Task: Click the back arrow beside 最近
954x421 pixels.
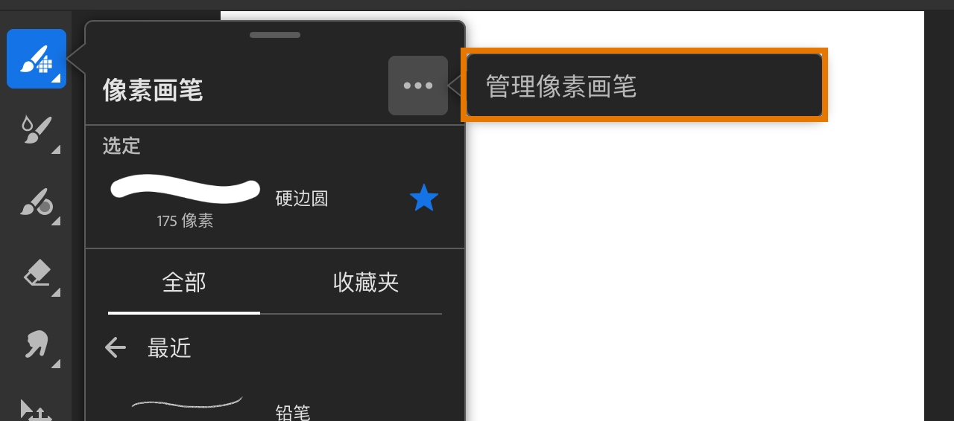Action: 116,347
